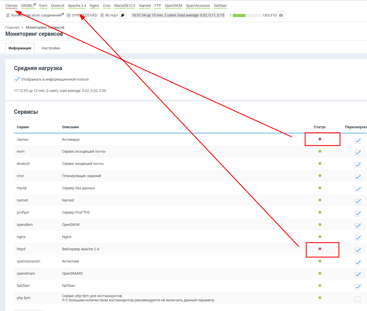Enable the restart checkbox for php-fpm

point(358,299)
